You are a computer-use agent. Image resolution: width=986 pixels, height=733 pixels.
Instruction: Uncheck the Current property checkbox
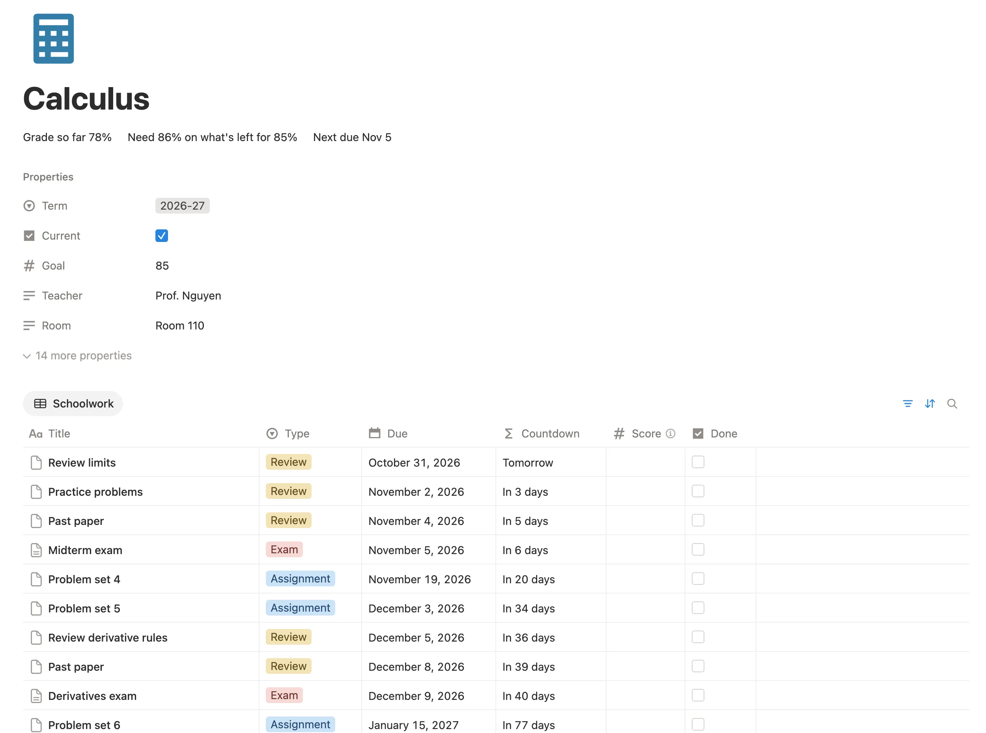[162, 236]
